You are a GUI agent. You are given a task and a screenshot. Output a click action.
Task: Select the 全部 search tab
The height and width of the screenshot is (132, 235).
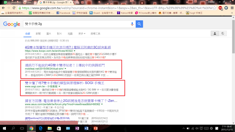(x=27, y=34)
